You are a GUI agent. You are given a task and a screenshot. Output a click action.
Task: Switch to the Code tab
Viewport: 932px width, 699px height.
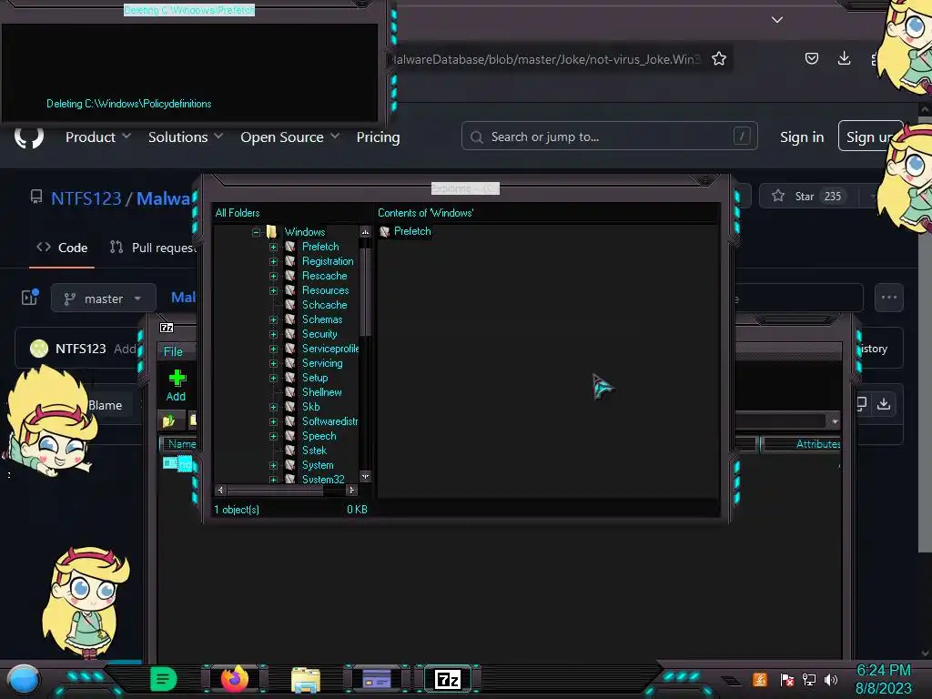pos(62,248)
